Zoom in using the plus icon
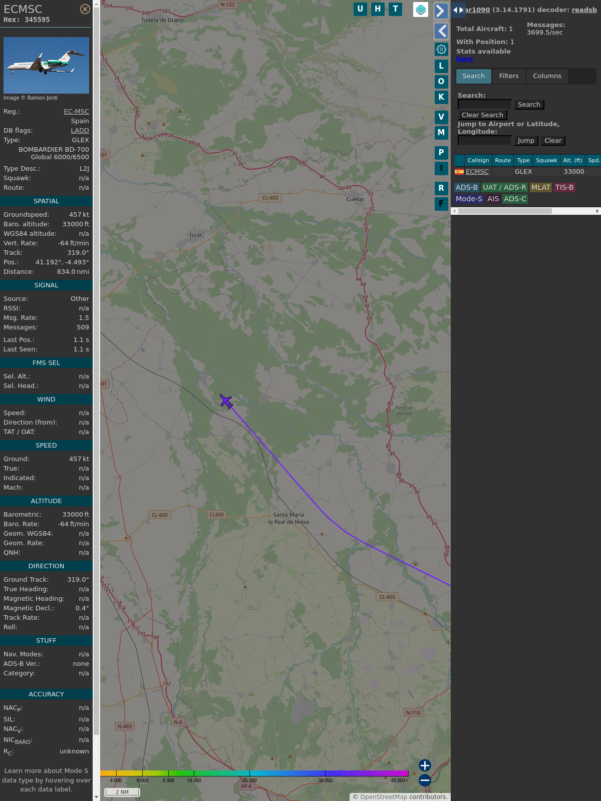The height and width of the screenshot is (801, 601). pyautogui.click(x=425, y=765)
